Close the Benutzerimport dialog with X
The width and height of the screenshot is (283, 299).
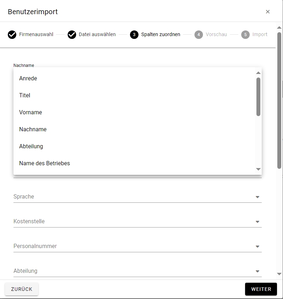coord(268,12)
